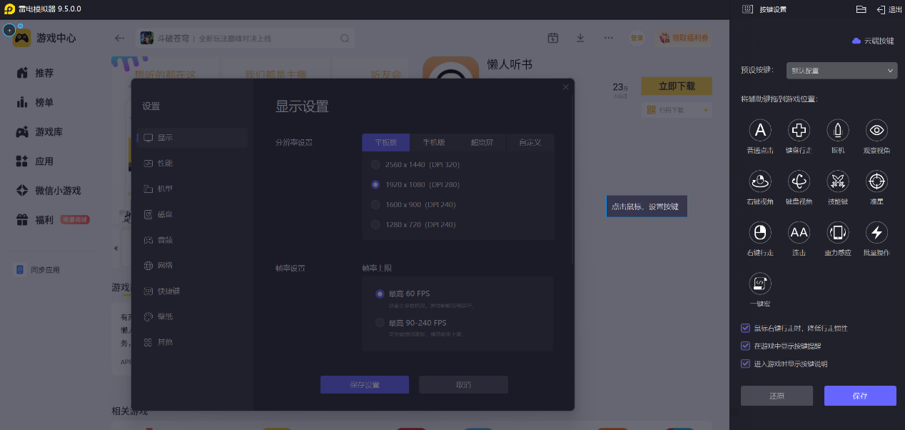Select the 技能键 crossed swords icon
The width and height of the screenshot is (905, 430).
pyautogui.click(x=838, y=181)
